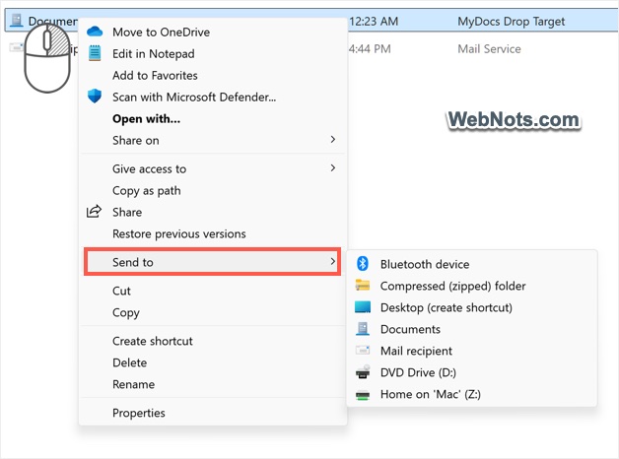This screenshot has height=459, width=619.
Task: Click the Documents icon in the Send to submenu
Action: point(363,328)
